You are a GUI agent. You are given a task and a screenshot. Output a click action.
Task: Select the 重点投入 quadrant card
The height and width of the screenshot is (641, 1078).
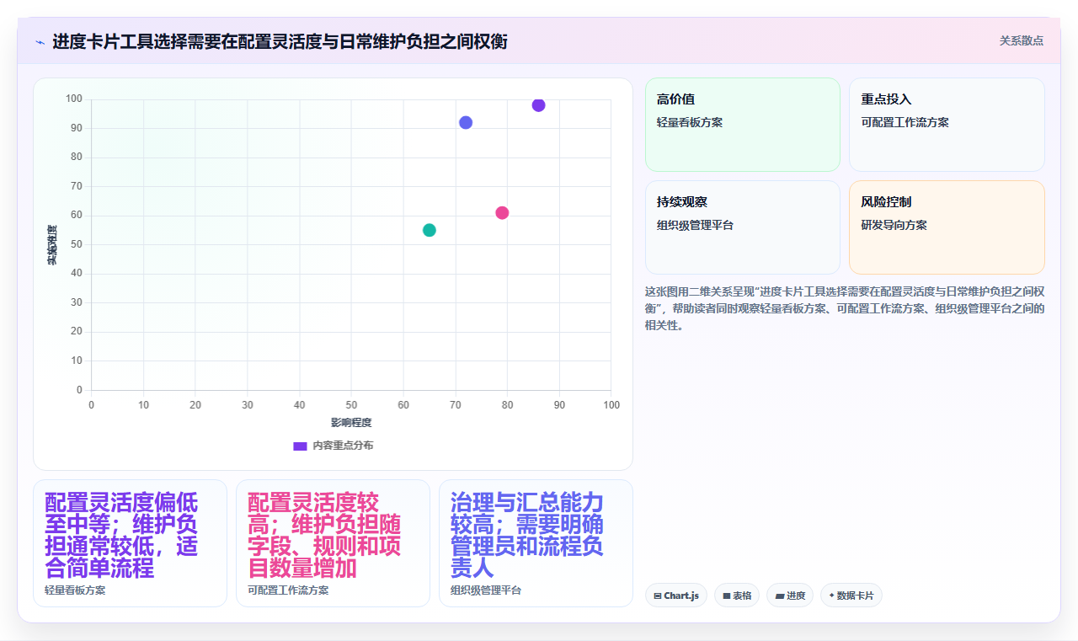click(947, 125)
